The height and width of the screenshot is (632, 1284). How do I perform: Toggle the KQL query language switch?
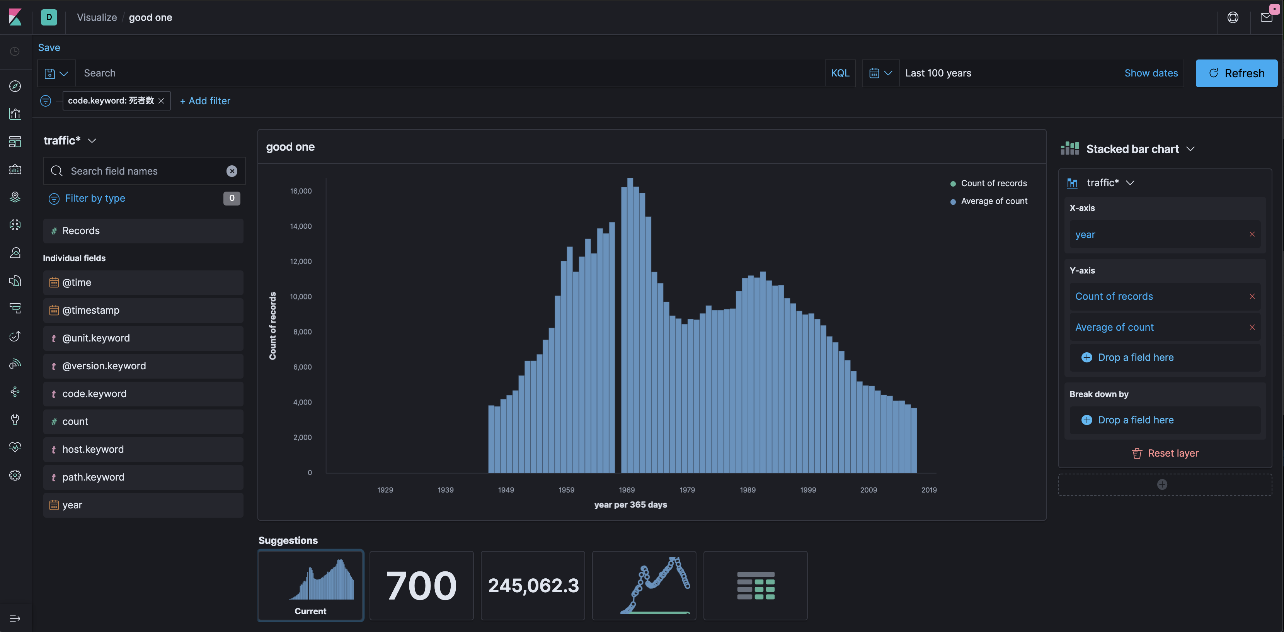point(840,73)
